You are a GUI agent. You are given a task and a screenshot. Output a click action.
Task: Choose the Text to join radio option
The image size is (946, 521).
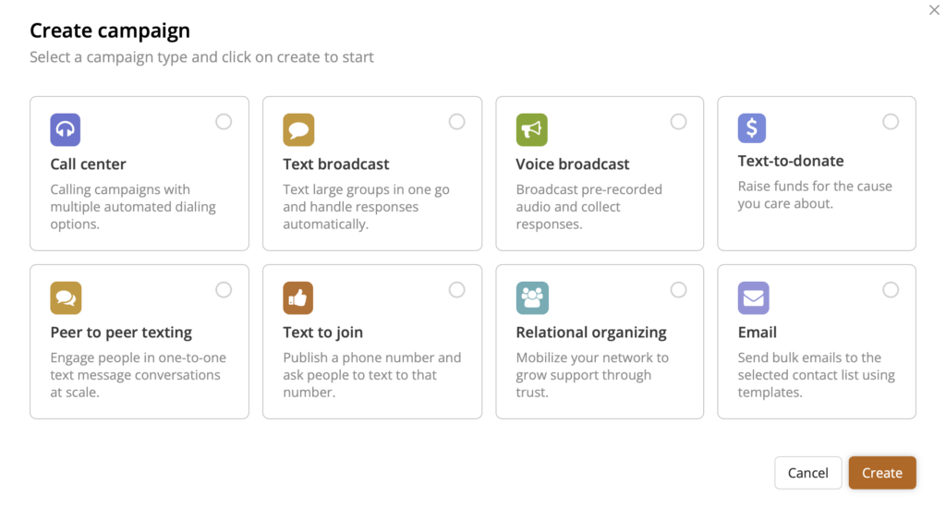456,290
